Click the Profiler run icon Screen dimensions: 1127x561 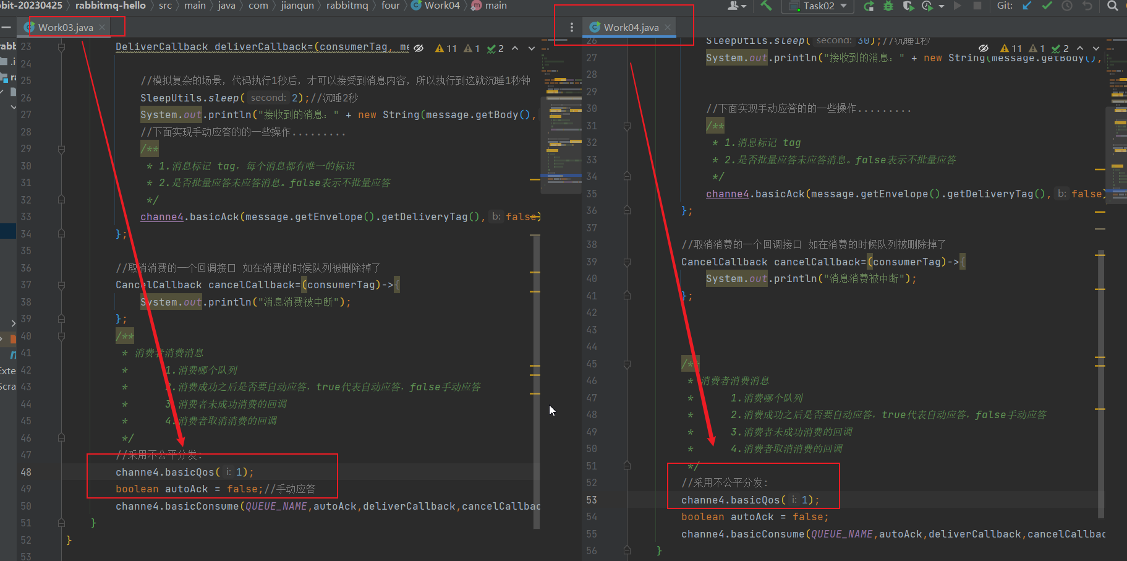point(927,6)
